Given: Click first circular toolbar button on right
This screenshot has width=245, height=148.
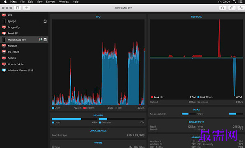Looking at the screenshot, I should click(x=222, y=8).
